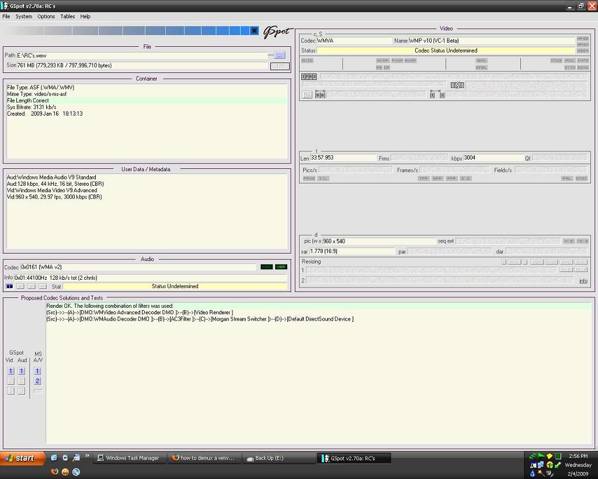
Task: Click the PROG scan indicator
Action: tap(309, 179)
